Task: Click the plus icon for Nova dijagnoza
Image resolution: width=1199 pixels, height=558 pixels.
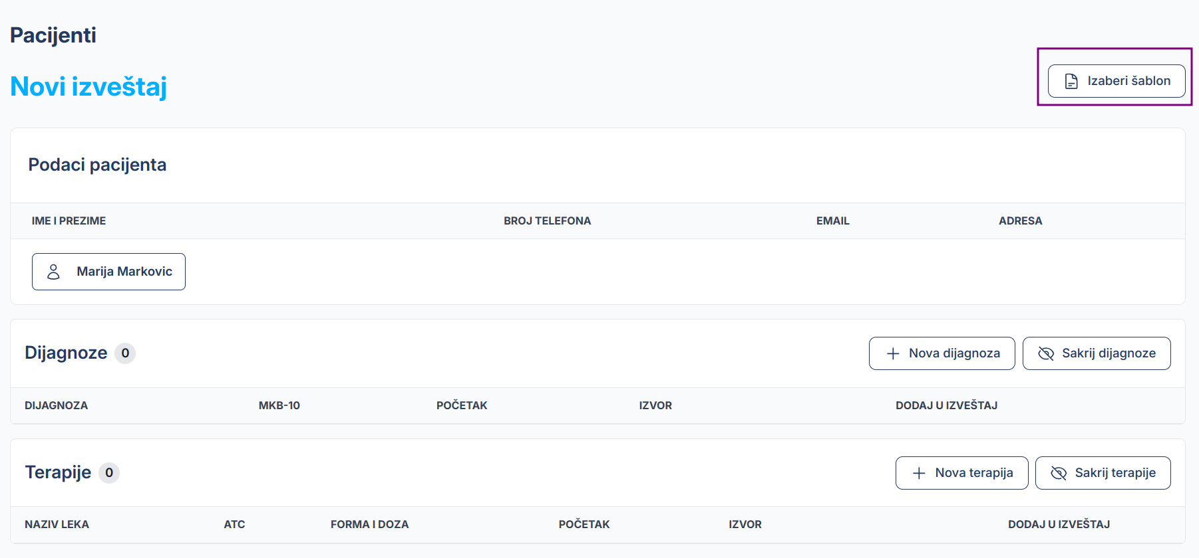Action: (x=893, y=354)
